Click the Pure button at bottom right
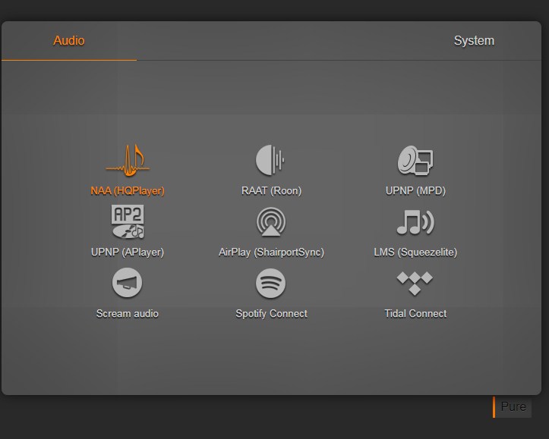This screenshot has width=549, height=439. pyautogui.click(x=513, y=407)
